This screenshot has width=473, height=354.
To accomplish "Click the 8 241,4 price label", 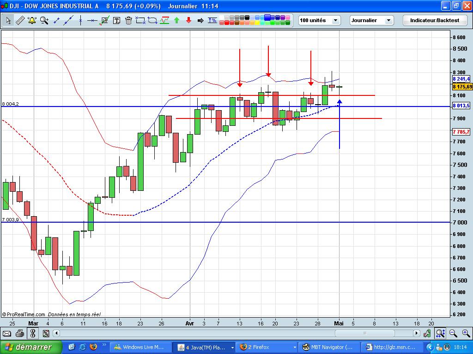I will (461, 79).
